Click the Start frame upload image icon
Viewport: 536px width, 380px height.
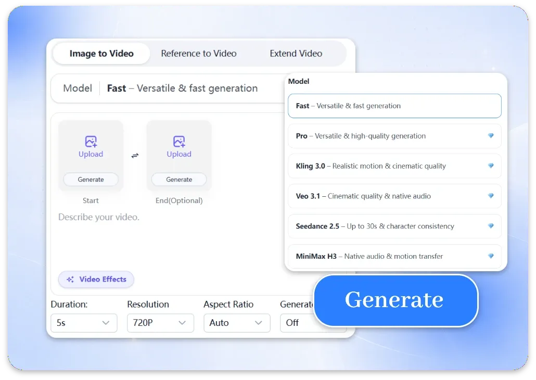91,141
